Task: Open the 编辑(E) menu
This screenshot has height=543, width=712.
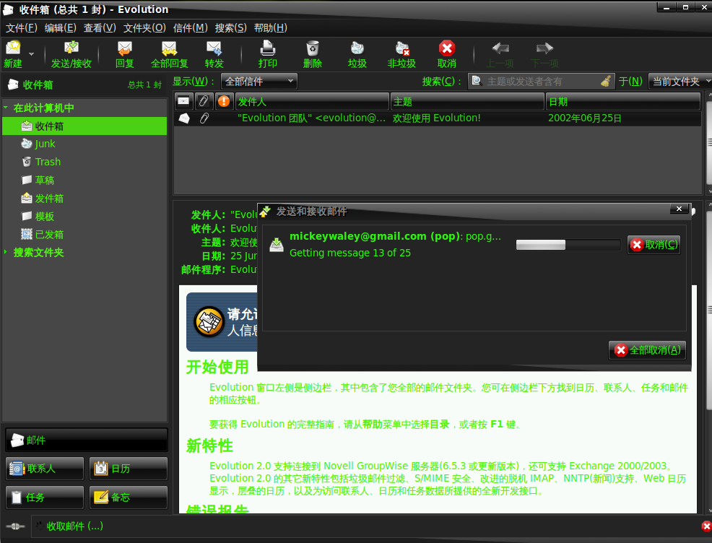Action: click(61, 27)
